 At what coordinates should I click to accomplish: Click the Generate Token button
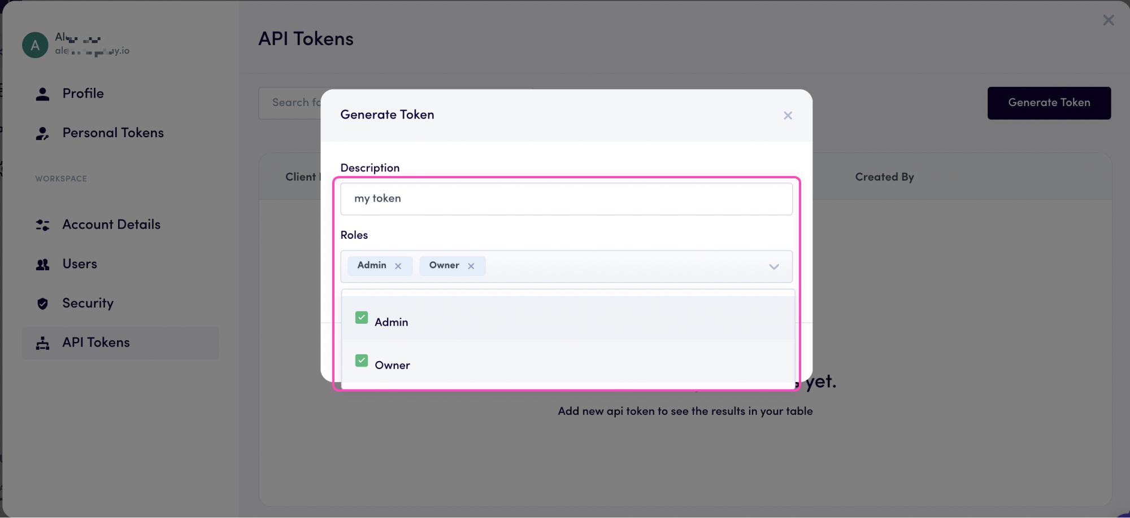coord(1049,103)
